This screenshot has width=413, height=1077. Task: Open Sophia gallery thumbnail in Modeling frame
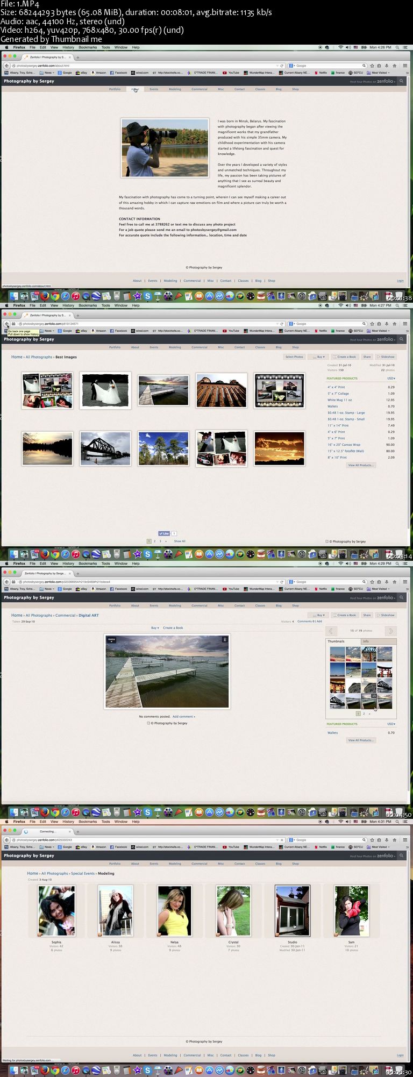tap(56, 911)
